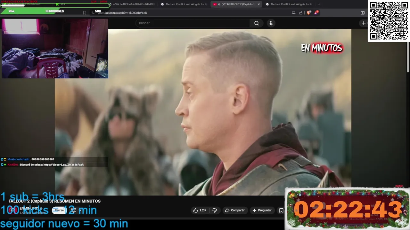Click the Discord invite link in chat

(63, 165)
